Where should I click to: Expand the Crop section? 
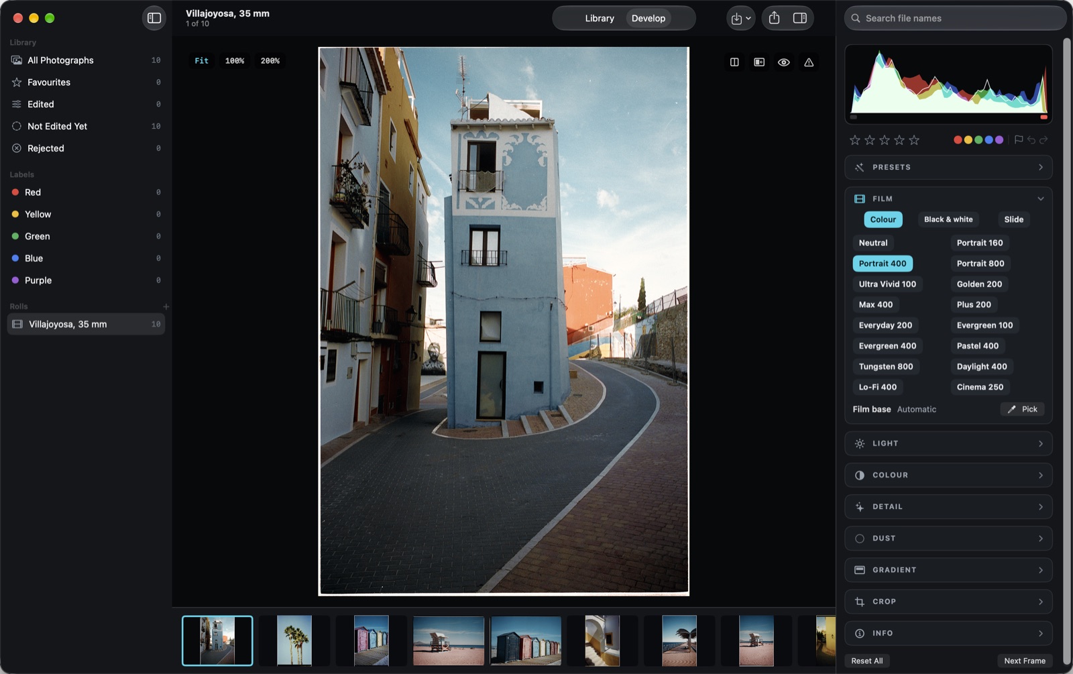pyautogui.click(x=948, y=602)
